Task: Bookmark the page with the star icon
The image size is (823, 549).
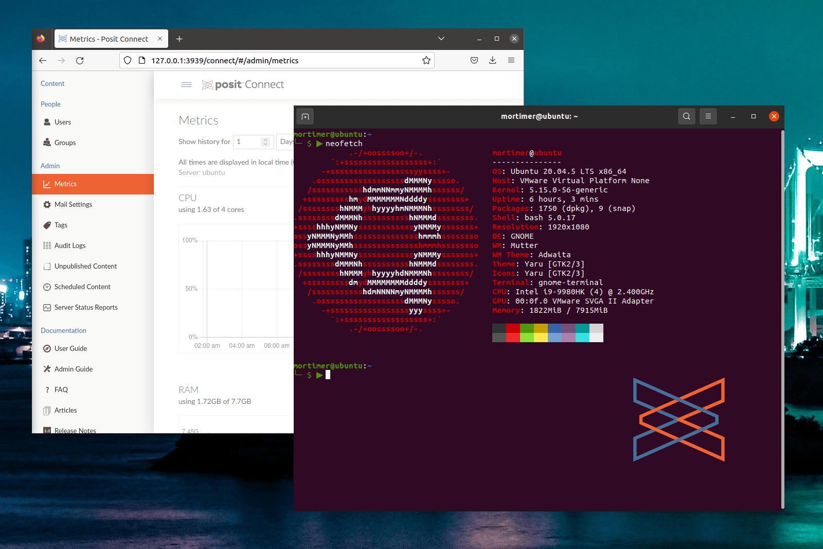Action: pos(426,60)
